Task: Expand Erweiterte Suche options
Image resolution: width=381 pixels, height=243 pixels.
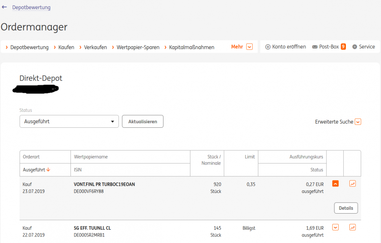Action: pos(358,122)
